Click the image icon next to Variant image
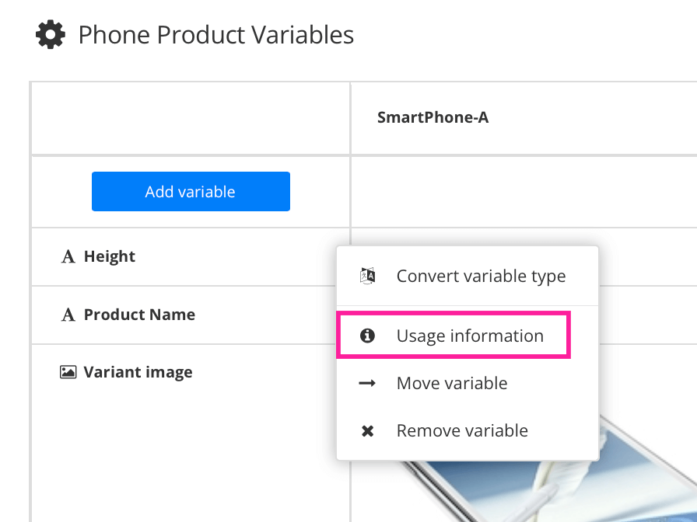 tap(68, 372)
